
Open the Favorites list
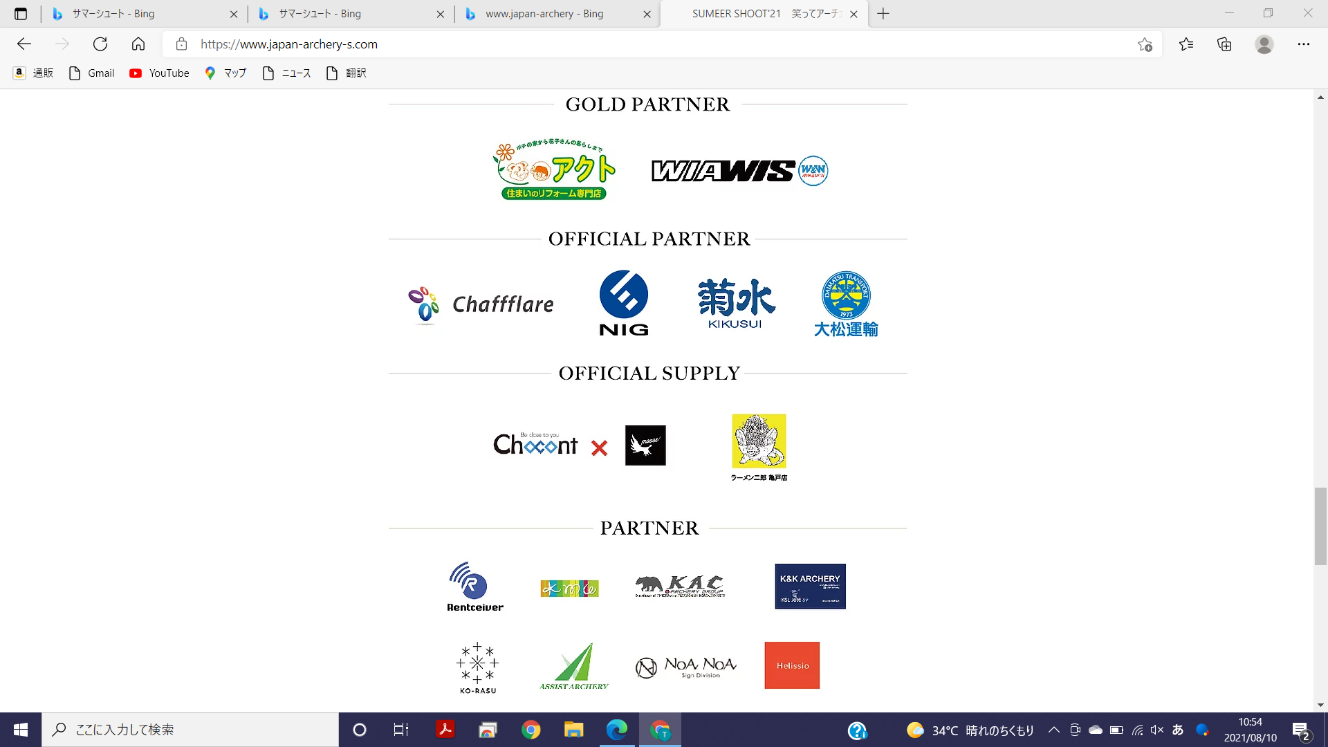[1186, 44]
